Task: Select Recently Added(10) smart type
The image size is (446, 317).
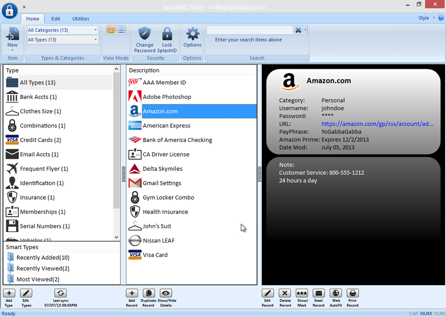Action: (x=43, y=258)
